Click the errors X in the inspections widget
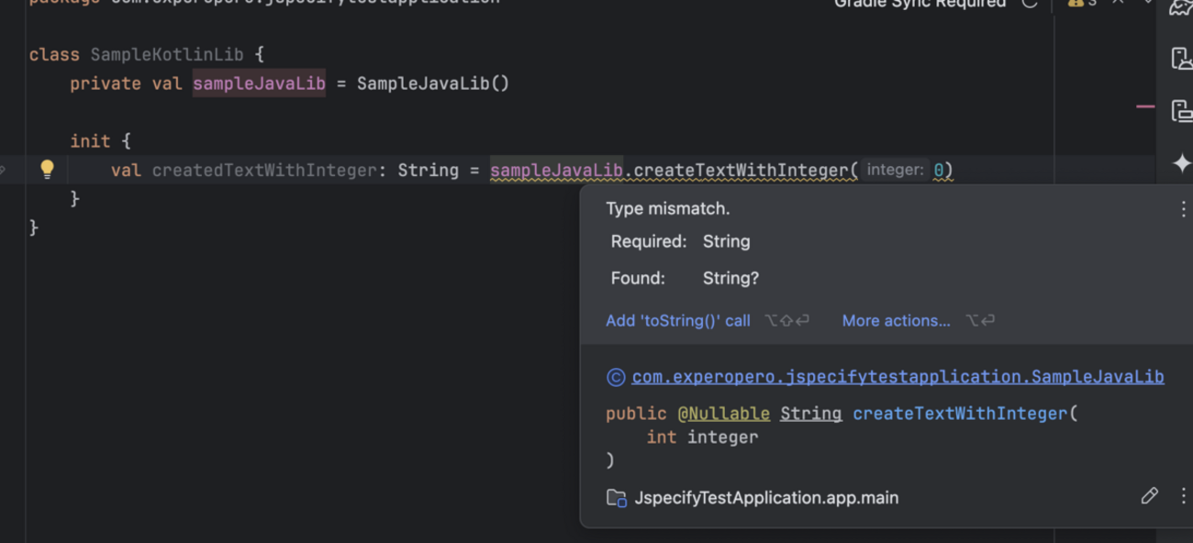1193x543 pixels. coord(1116,4)
